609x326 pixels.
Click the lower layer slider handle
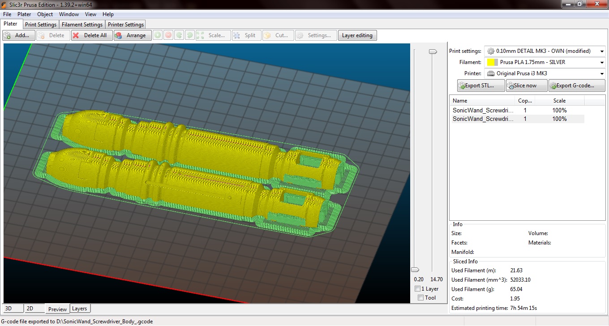tap(415, 270)
